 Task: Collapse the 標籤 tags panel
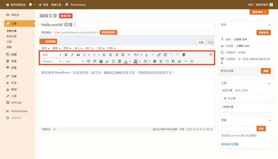coord(269,120)
